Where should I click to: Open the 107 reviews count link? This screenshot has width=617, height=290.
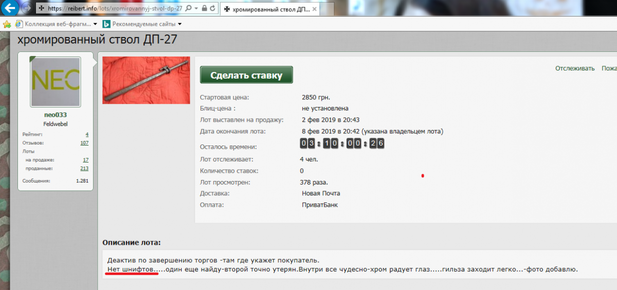point(84,143)
